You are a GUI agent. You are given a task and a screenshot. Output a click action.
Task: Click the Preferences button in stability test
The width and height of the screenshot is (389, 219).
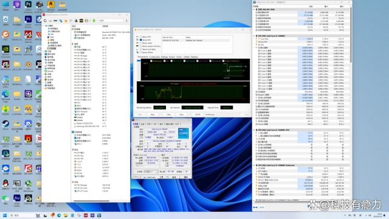pos(210,114)
